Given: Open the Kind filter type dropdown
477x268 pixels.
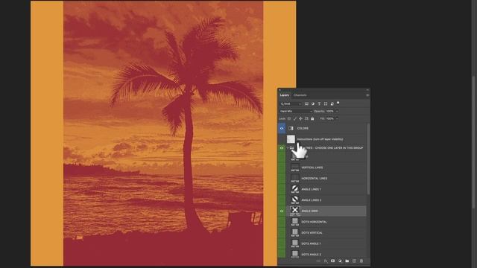Looking at the screenshot, I should [x=291, y=104].
